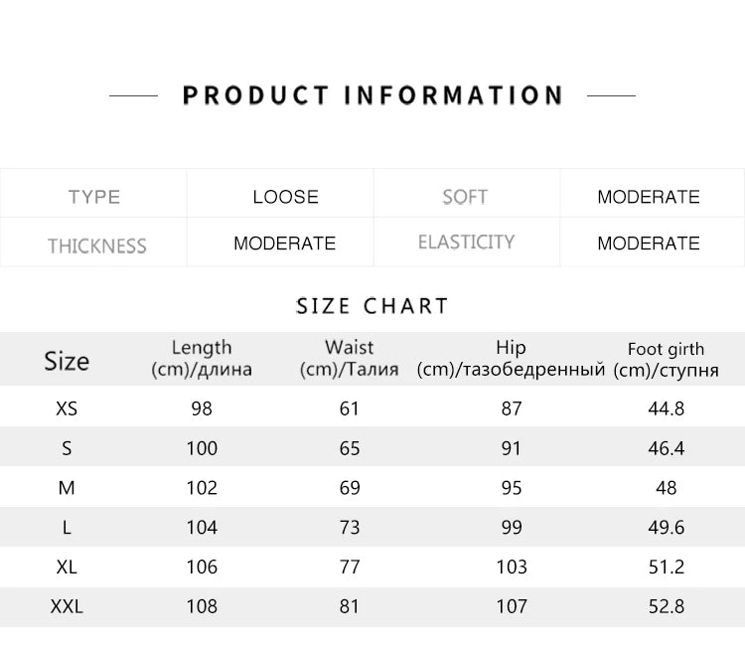
Task: Click the PRODUCT INFORMATION heading
Action: click(372, 95)
